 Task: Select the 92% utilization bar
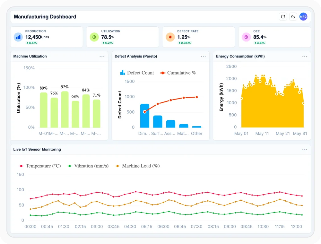[65, 109]
